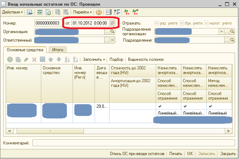
Task: Click the copy document toolbar icon
Action: [x=48, y=12]
